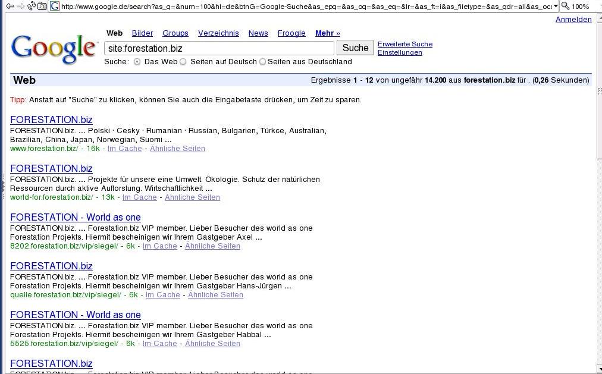The image size is (602, 374).
Task: Open 'Im Cache' for the world-for.forestation.biz result
Action: 140,197
